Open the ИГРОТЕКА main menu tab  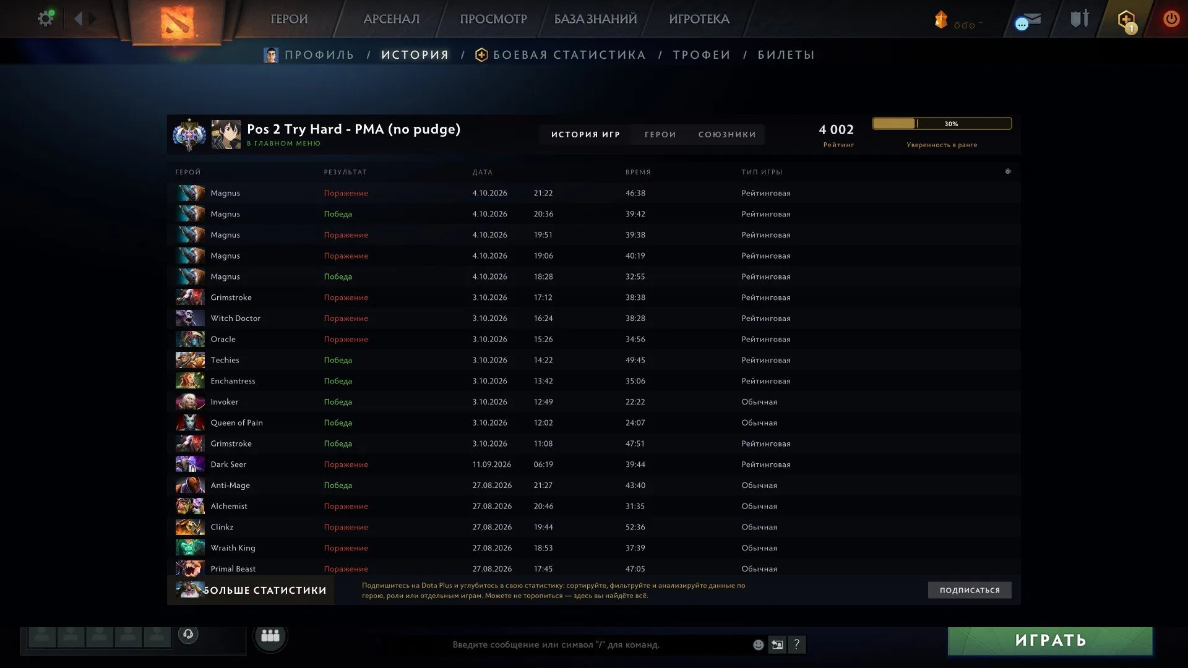point(699,19)
